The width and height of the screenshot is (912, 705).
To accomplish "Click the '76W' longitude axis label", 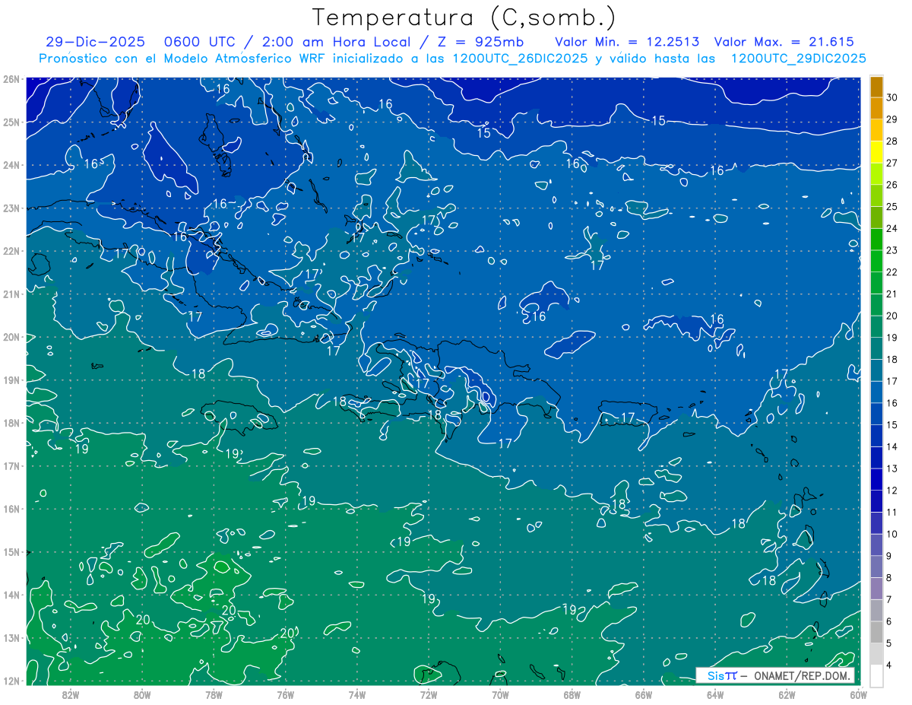I will point(285,694).
